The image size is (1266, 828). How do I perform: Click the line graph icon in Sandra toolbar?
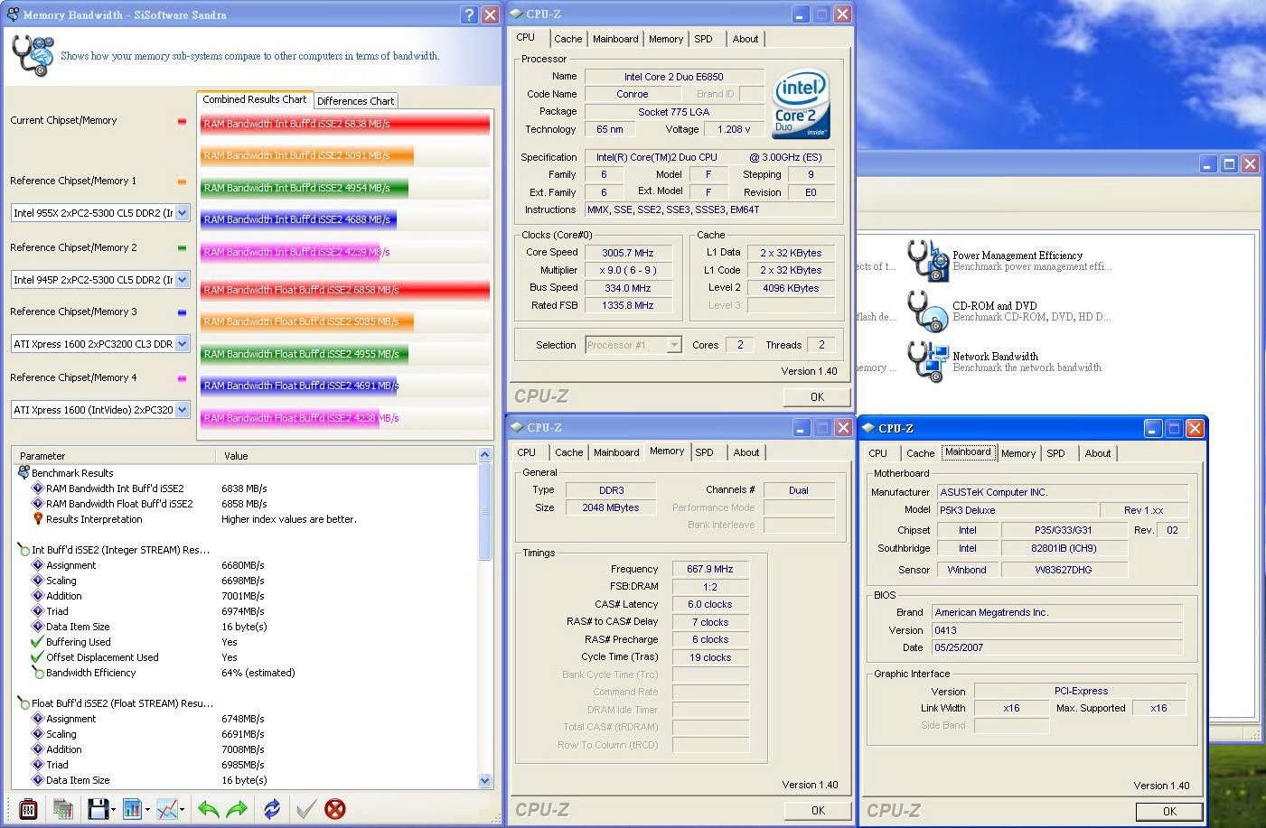(167, 809)
